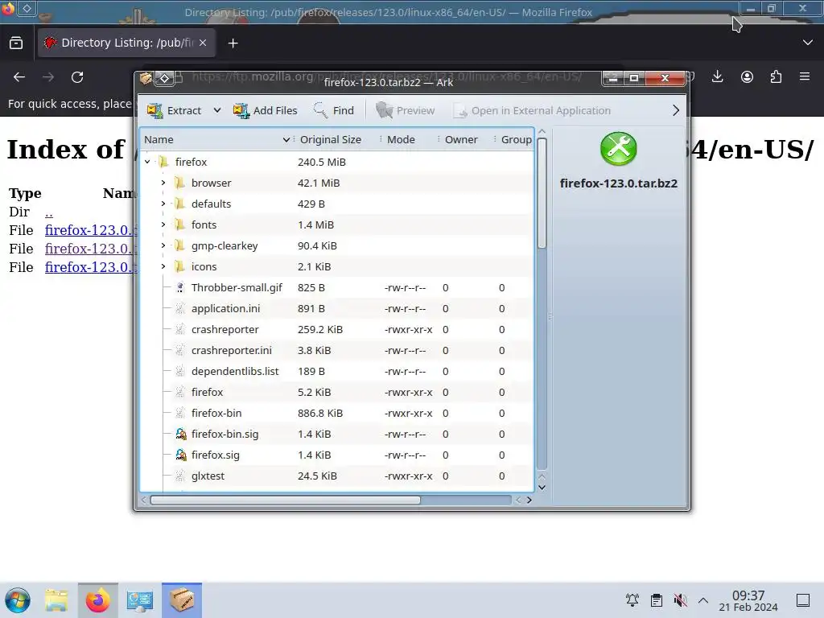Viewport: 824px width, 618px height.
Task: Sort by Owner column header
Action: 467,139
